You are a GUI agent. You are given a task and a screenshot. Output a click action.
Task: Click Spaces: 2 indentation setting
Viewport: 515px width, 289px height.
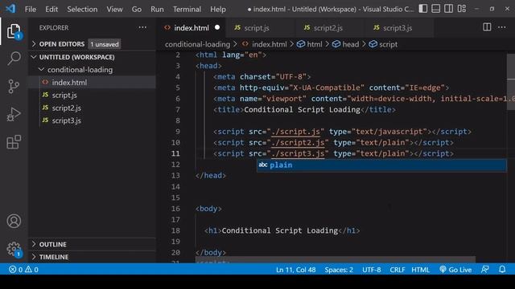click(339, 270)
